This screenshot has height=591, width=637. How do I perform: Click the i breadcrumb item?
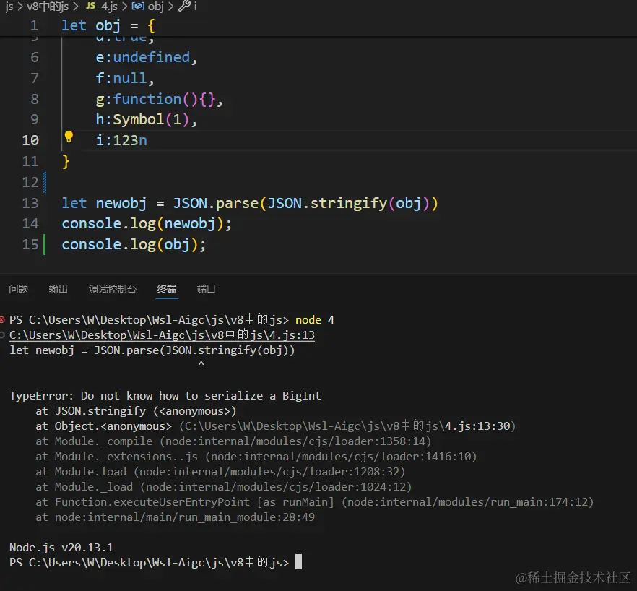[196, 6]
